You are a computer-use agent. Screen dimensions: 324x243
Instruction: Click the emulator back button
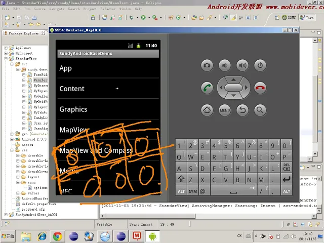point(242,110)
